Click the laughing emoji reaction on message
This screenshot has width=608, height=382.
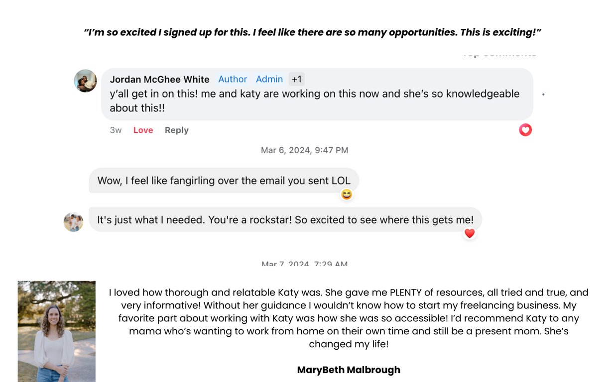pos(347,194)
